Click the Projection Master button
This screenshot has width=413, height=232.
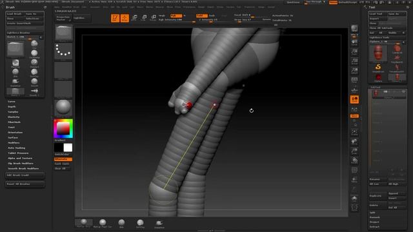(x=63, y=18)
